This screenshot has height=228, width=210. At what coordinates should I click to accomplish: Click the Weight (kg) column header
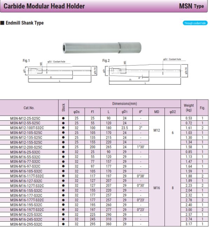tap(189, 108)
